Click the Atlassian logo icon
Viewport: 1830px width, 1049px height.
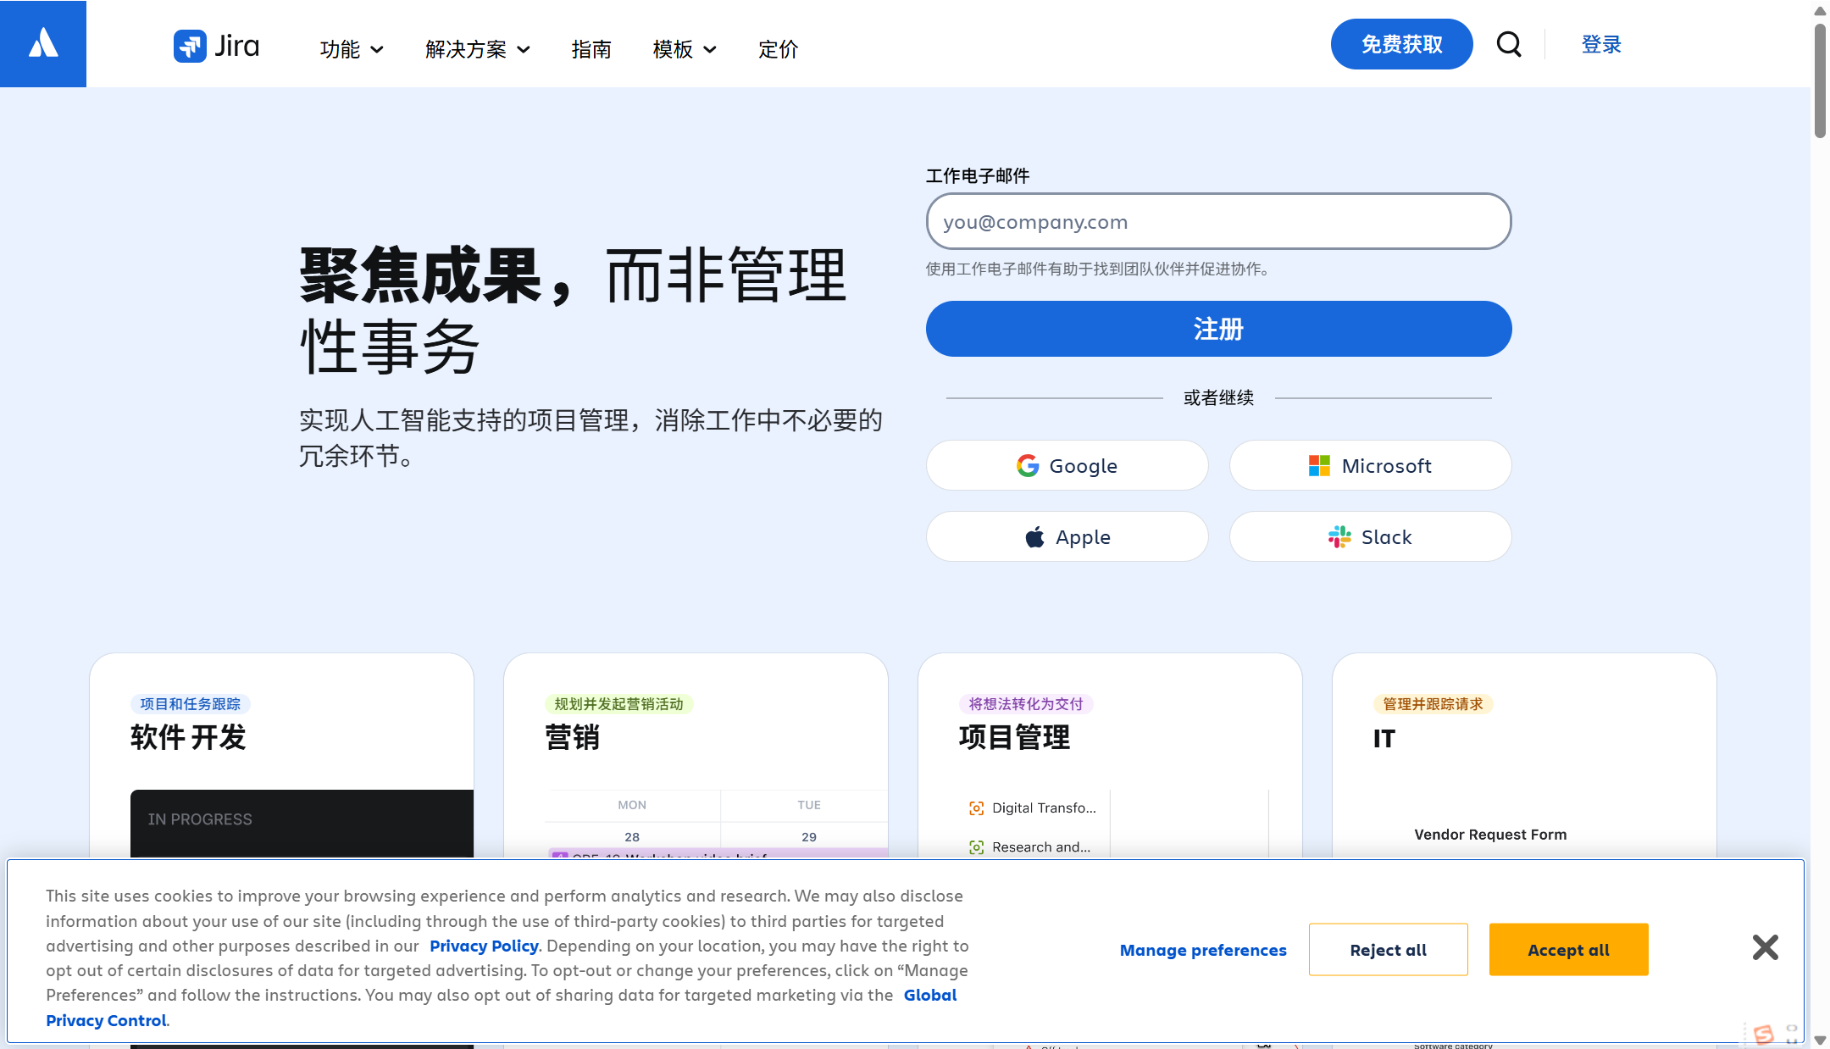tap(42, 43)
